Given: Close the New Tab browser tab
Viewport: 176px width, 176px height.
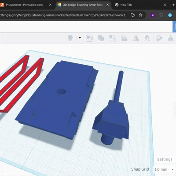Looking at the screenshot, I should (165, 5).
